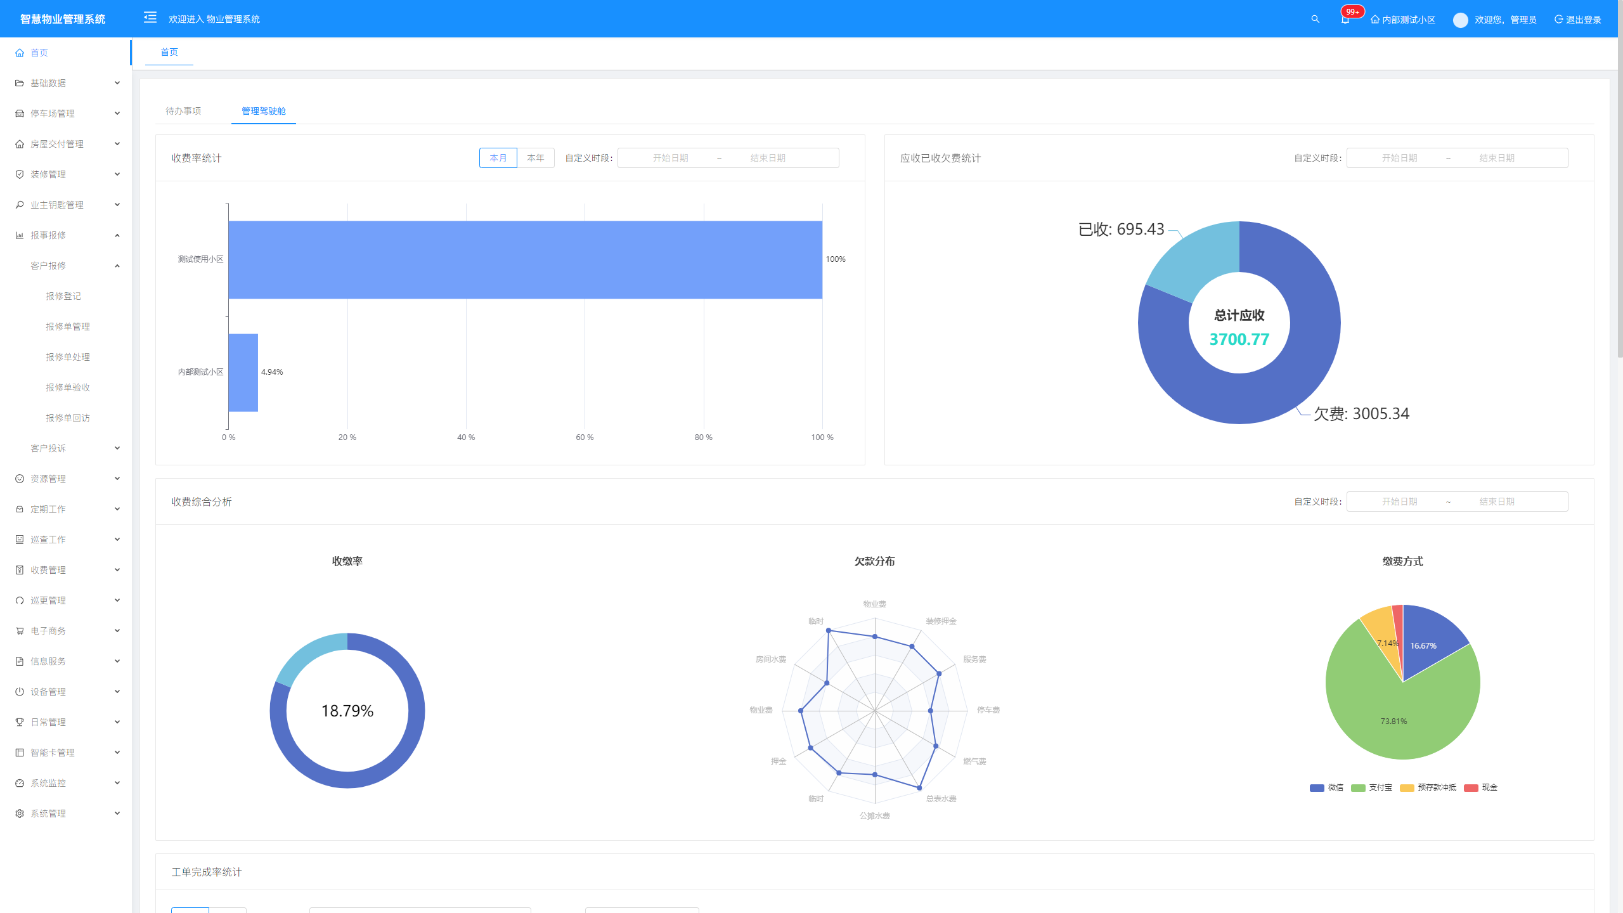Screen dimensions: 1623x913
Task: Click the 停车场管理 car icon
Action: coord(20,113)
